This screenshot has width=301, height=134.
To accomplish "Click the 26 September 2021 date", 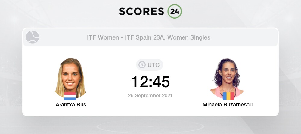I will pos(150,95).
